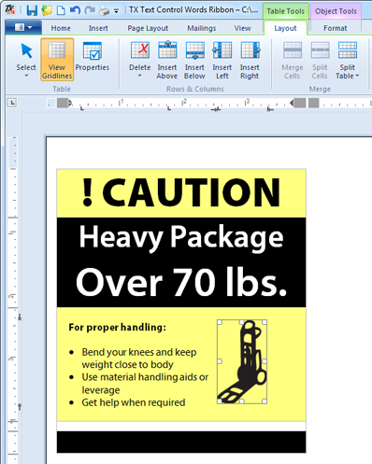Click the 'Over 70 lbs.' text

click(181, 282)
